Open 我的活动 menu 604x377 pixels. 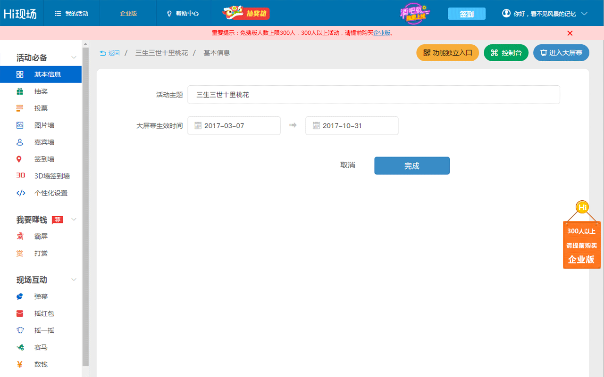coord(71,14)
